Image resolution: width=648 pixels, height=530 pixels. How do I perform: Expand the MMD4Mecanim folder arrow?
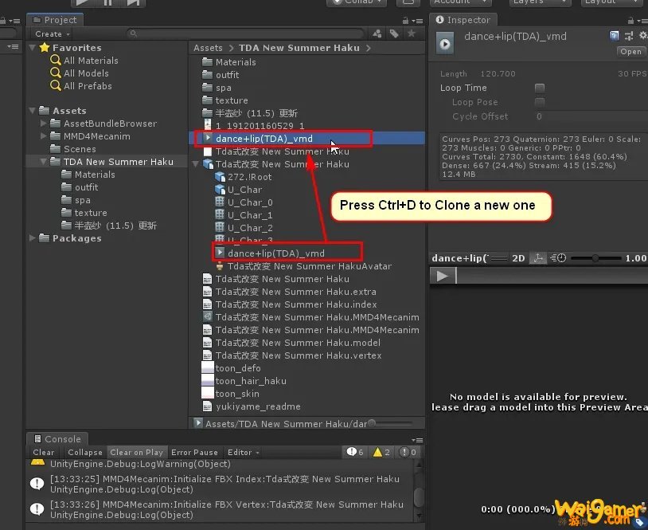point(44,136)
